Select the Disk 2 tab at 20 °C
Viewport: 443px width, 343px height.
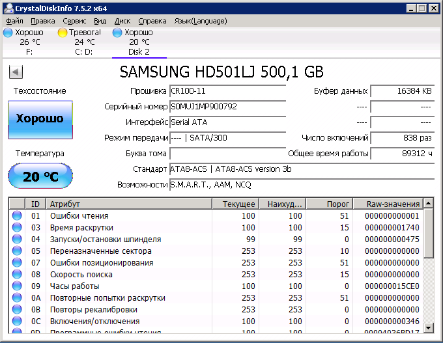(139, 42)
